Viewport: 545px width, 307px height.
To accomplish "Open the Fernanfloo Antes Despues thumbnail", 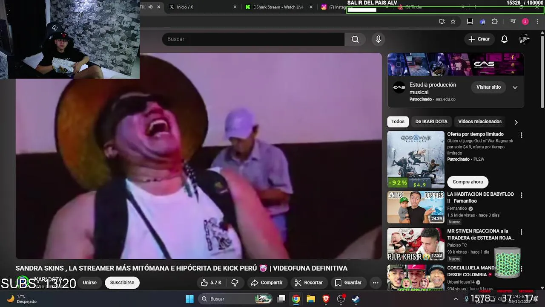I will [x=416, y=207].
